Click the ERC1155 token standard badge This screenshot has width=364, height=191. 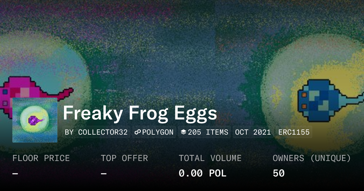(294, 132)
